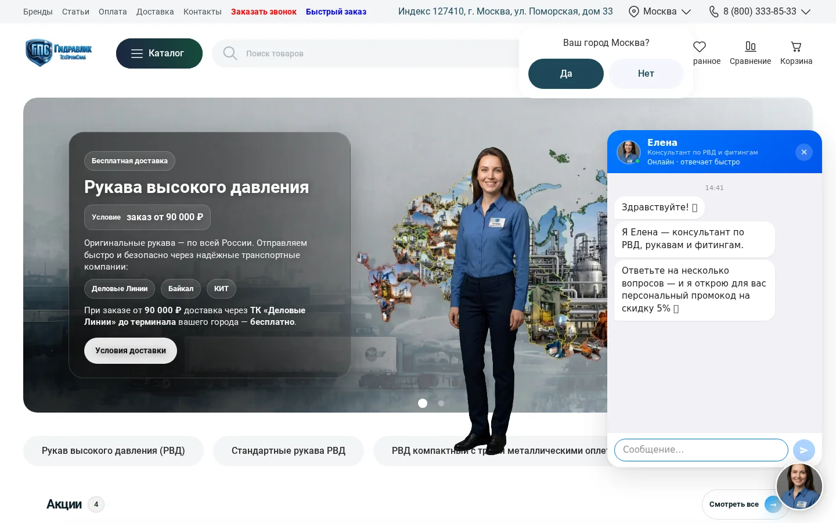Viewport: 836px width, 523px height.
Task: Click the location pin icon near Москва
Action: pyautogui.click(x=634, y=12)
